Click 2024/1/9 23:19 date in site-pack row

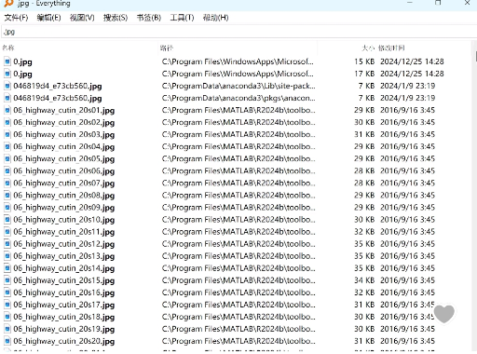point(408,86)
